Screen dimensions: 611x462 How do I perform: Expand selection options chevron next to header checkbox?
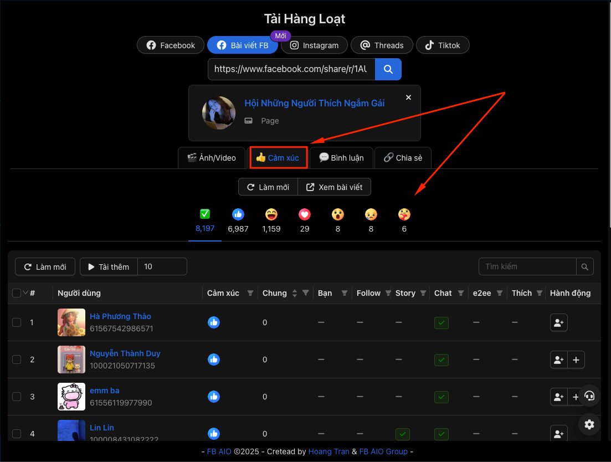point(25,292)
